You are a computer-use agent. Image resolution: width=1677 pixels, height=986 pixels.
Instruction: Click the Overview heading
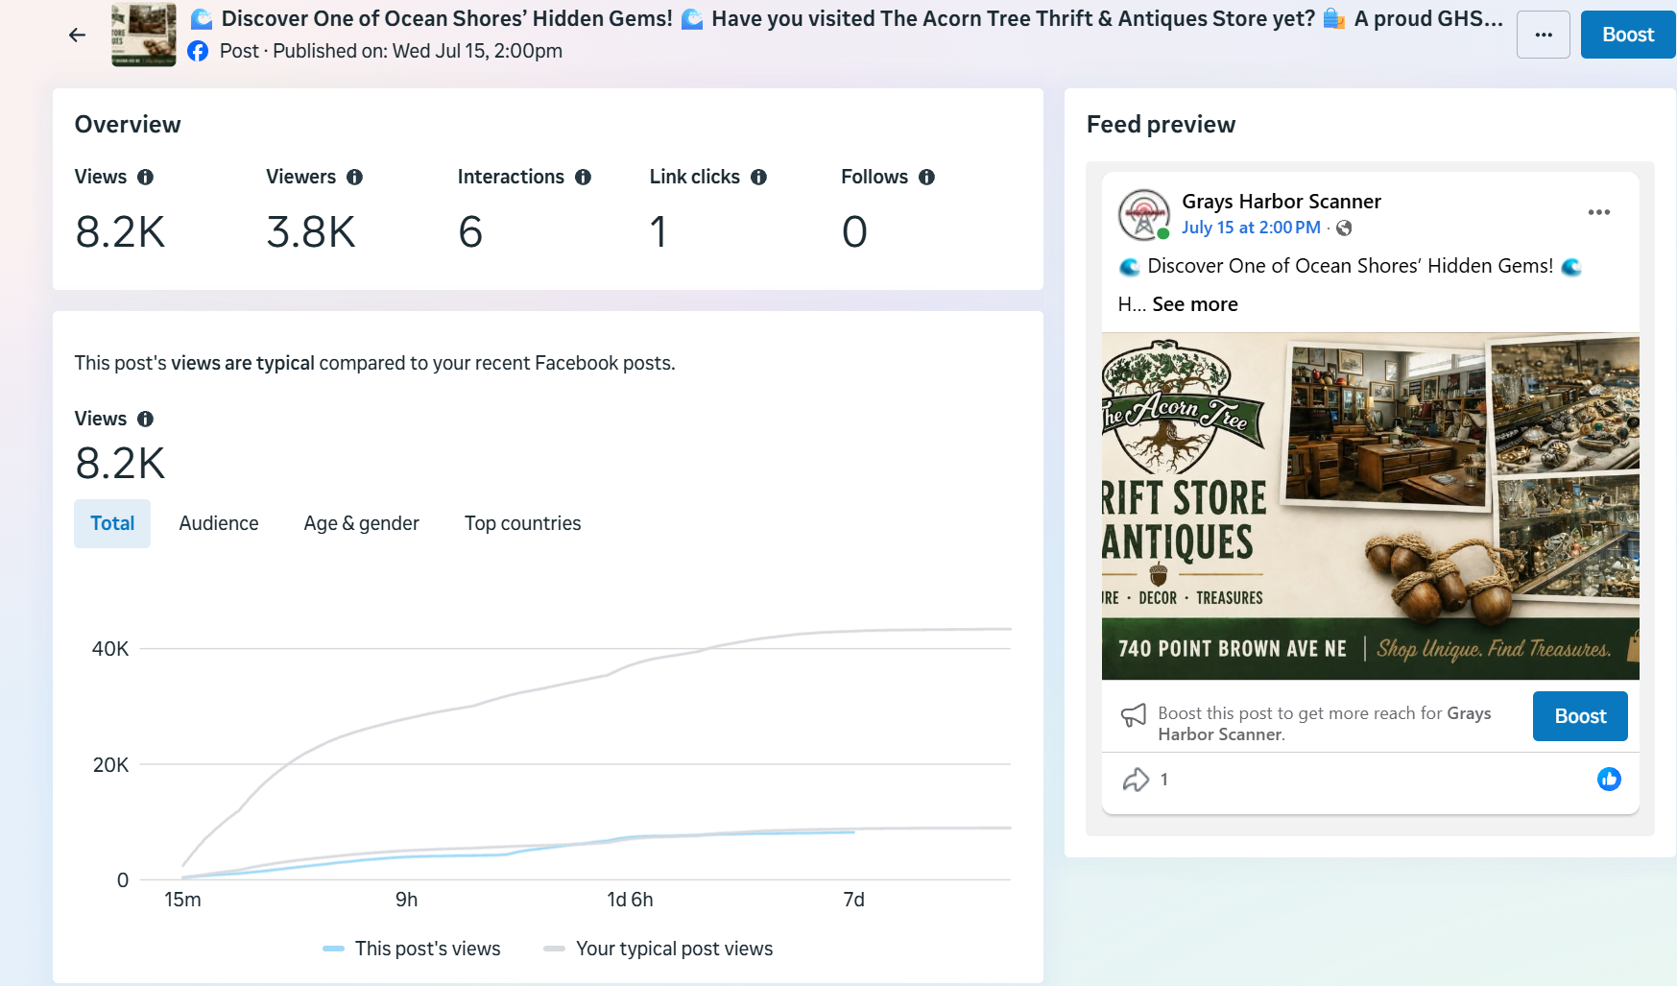pos(128,125)
